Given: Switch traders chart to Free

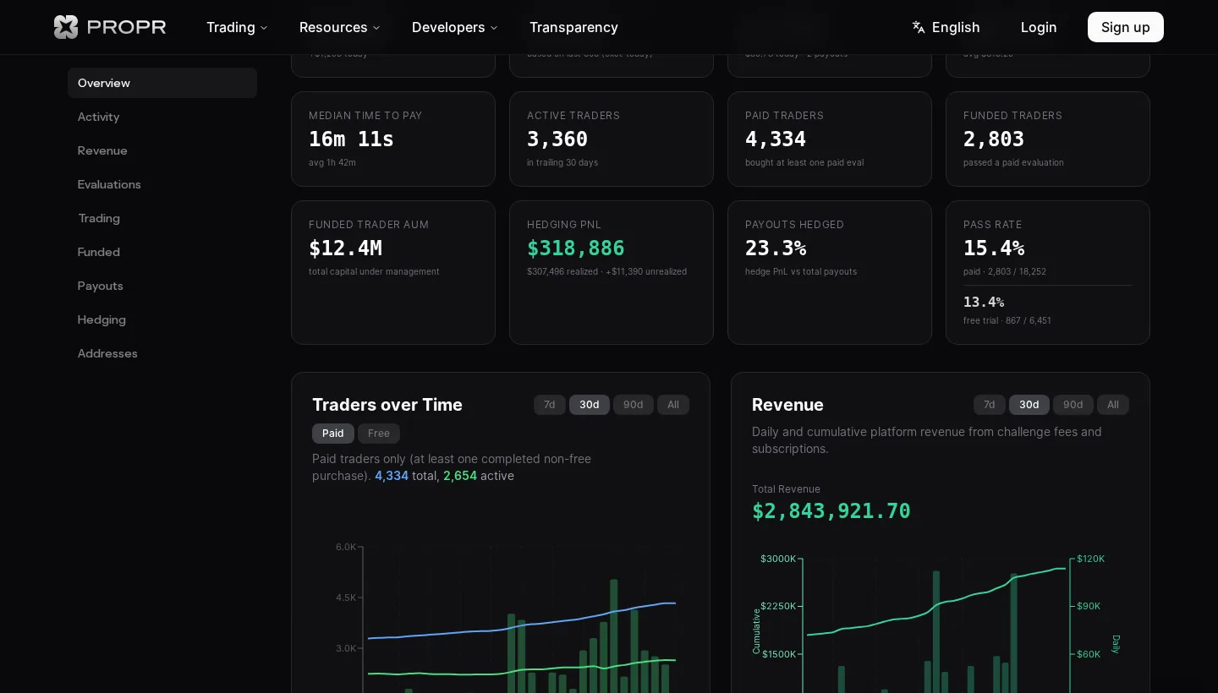Looking at the screenshot, I should (379, 434).
